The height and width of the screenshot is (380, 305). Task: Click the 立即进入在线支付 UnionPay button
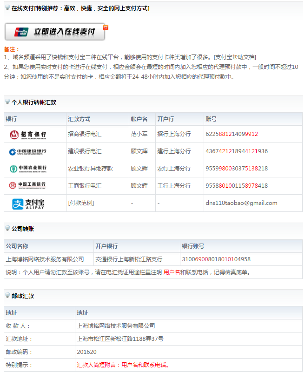[55, 32]
